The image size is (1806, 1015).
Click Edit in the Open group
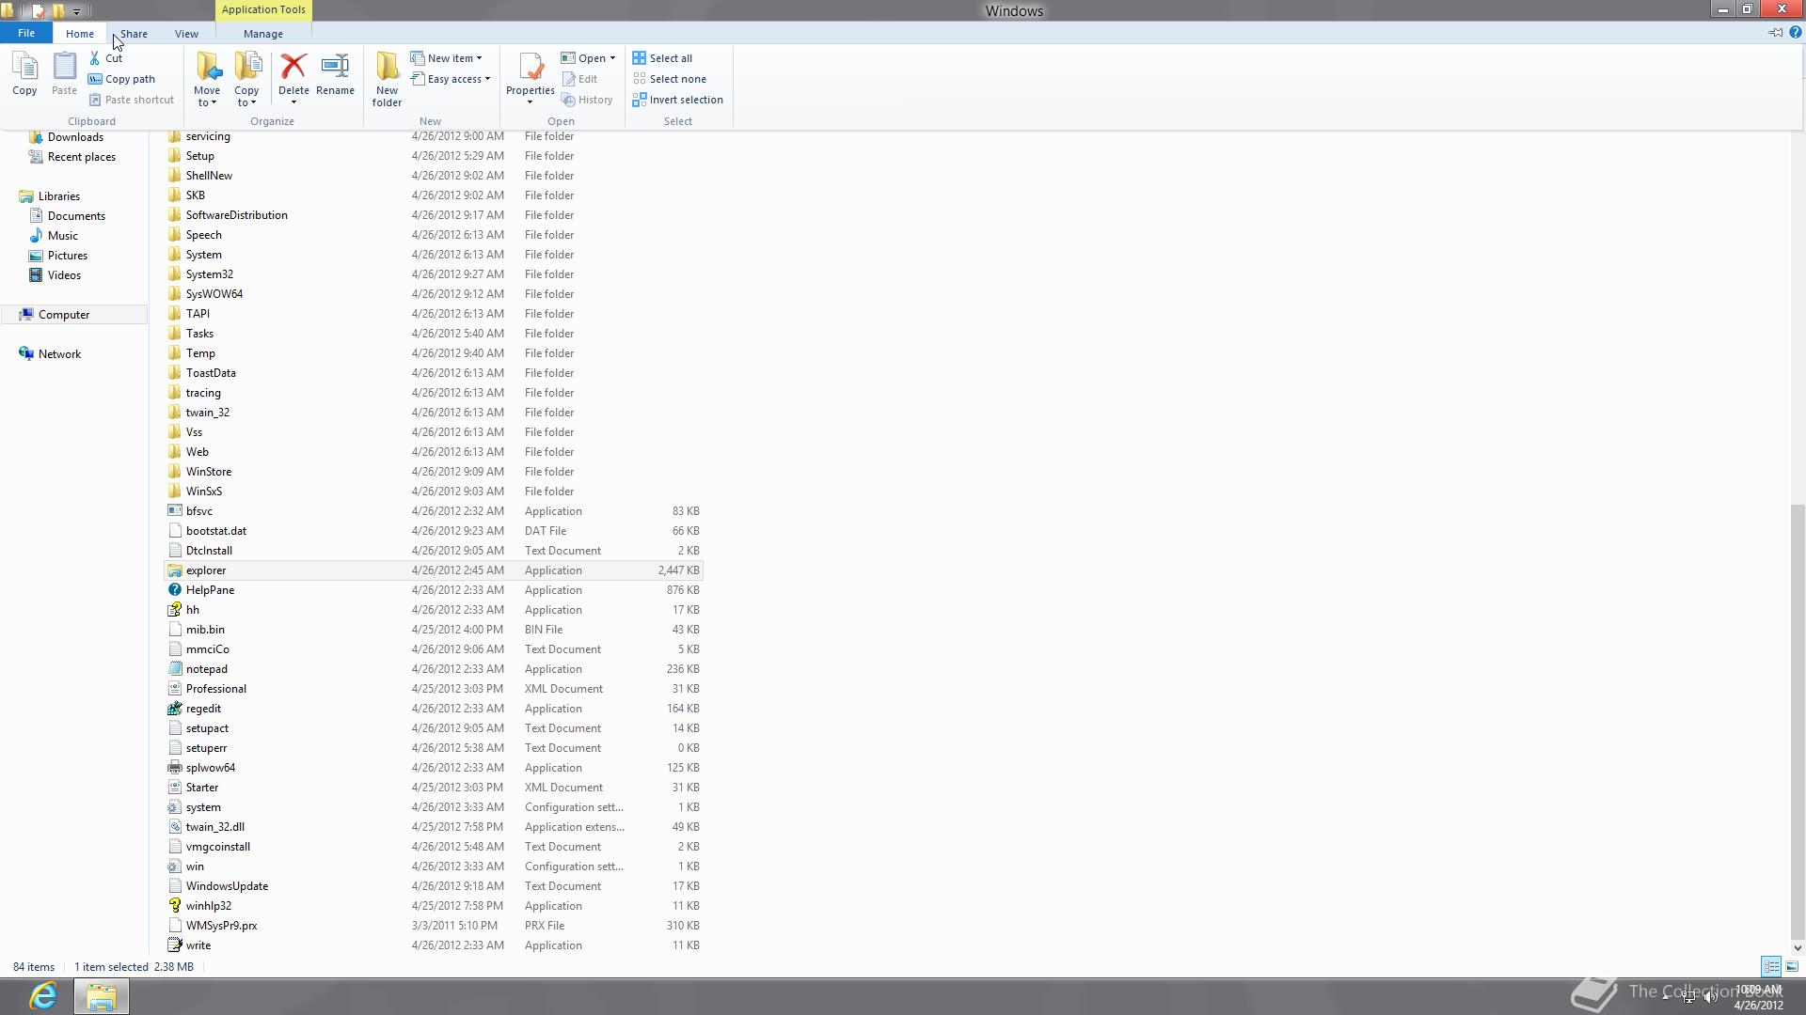579,79
